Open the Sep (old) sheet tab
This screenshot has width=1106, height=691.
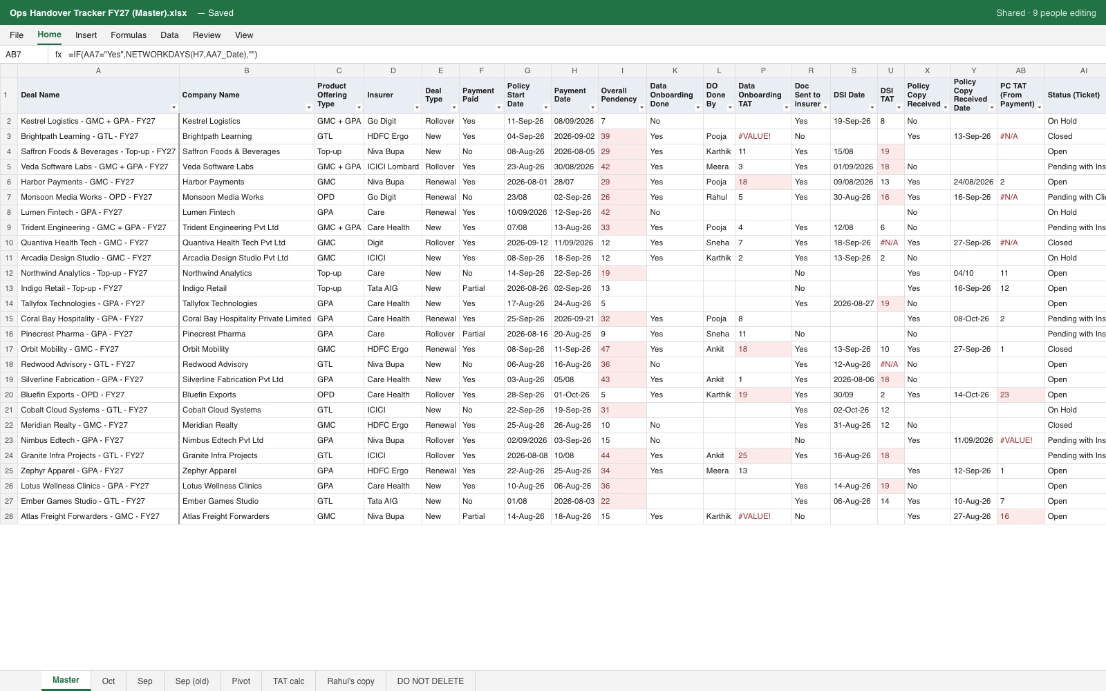pyautogui.click(x=192, y=681)
